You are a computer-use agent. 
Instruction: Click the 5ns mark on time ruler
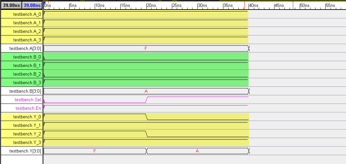point(72,6)
